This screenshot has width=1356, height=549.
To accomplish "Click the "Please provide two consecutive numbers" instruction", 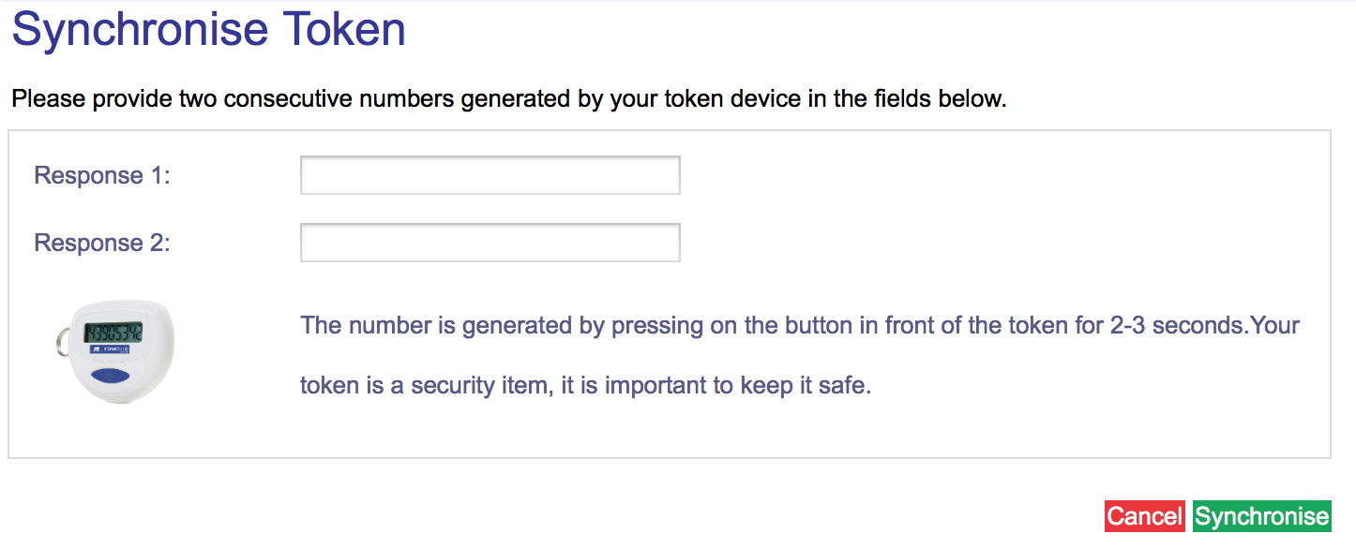I will (x=508, y=98).
